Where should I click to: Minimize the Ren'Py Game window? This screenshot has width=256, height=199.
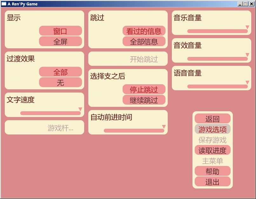click(x=240, y=4)
